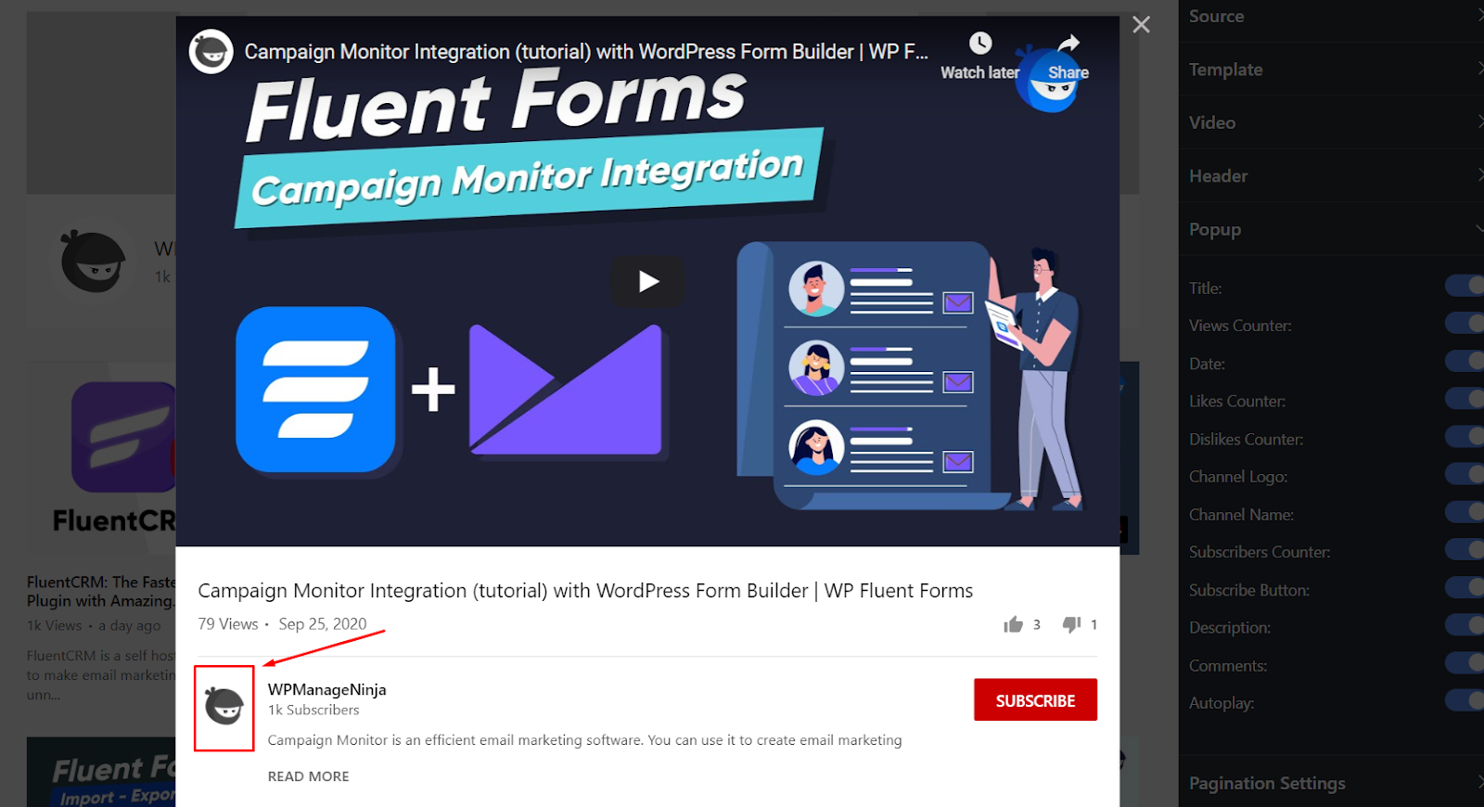The width and height of the screenshot is (1484, 807).
Task: Toggle the Comments switch
Action: (1465, 662)
